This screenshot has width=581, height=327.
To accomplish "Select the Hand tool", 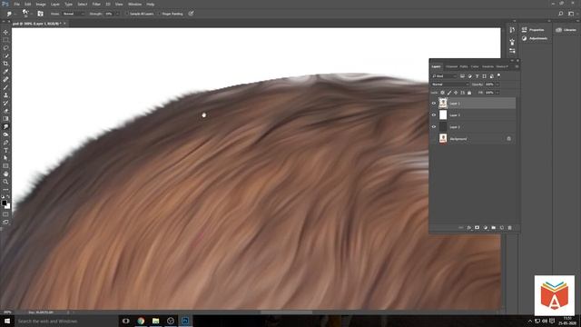I will tap(5, 173).
